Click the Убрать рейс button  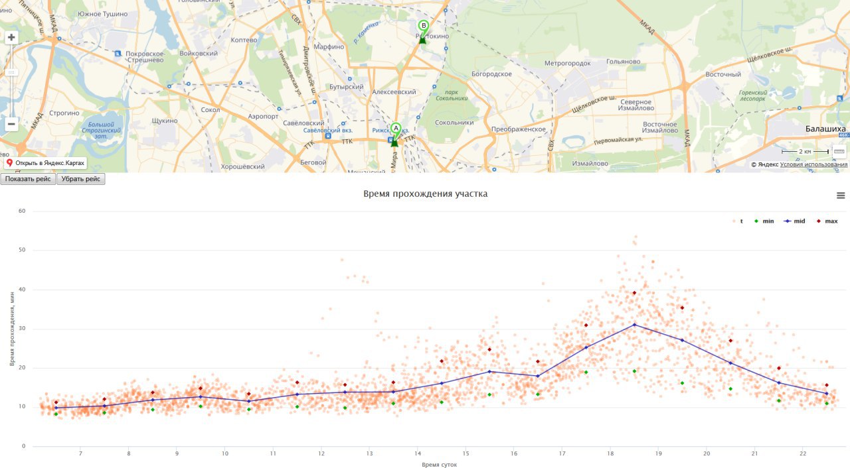tap(81, 179)
